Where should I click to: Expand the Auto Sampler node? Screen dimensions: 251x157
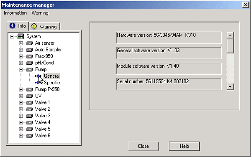coord(21,50)
